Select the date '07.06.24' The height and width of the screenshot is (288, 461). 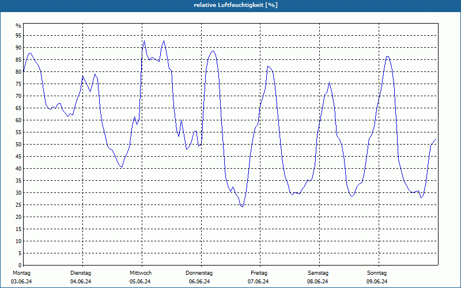tap(258, 282)
